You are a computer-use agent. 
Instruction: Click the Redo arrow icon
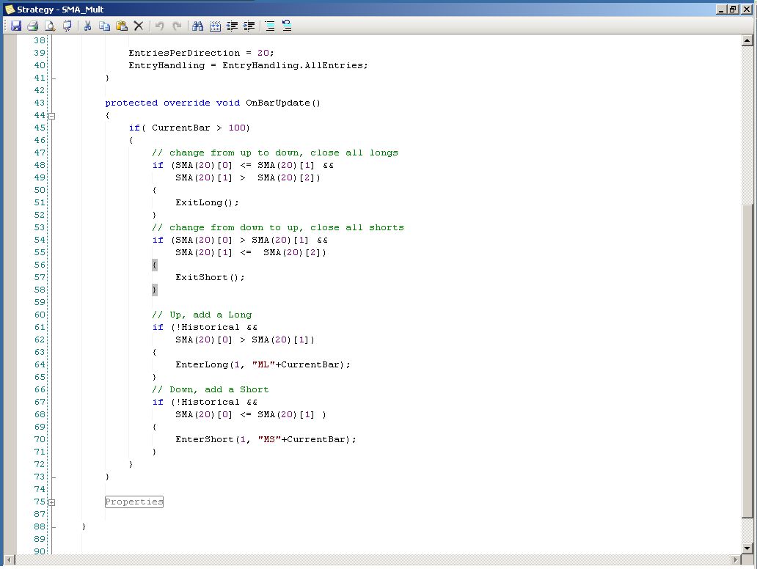(177, 26)
